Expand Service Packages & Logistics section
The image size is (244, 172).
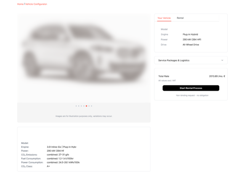coord(191,60)
